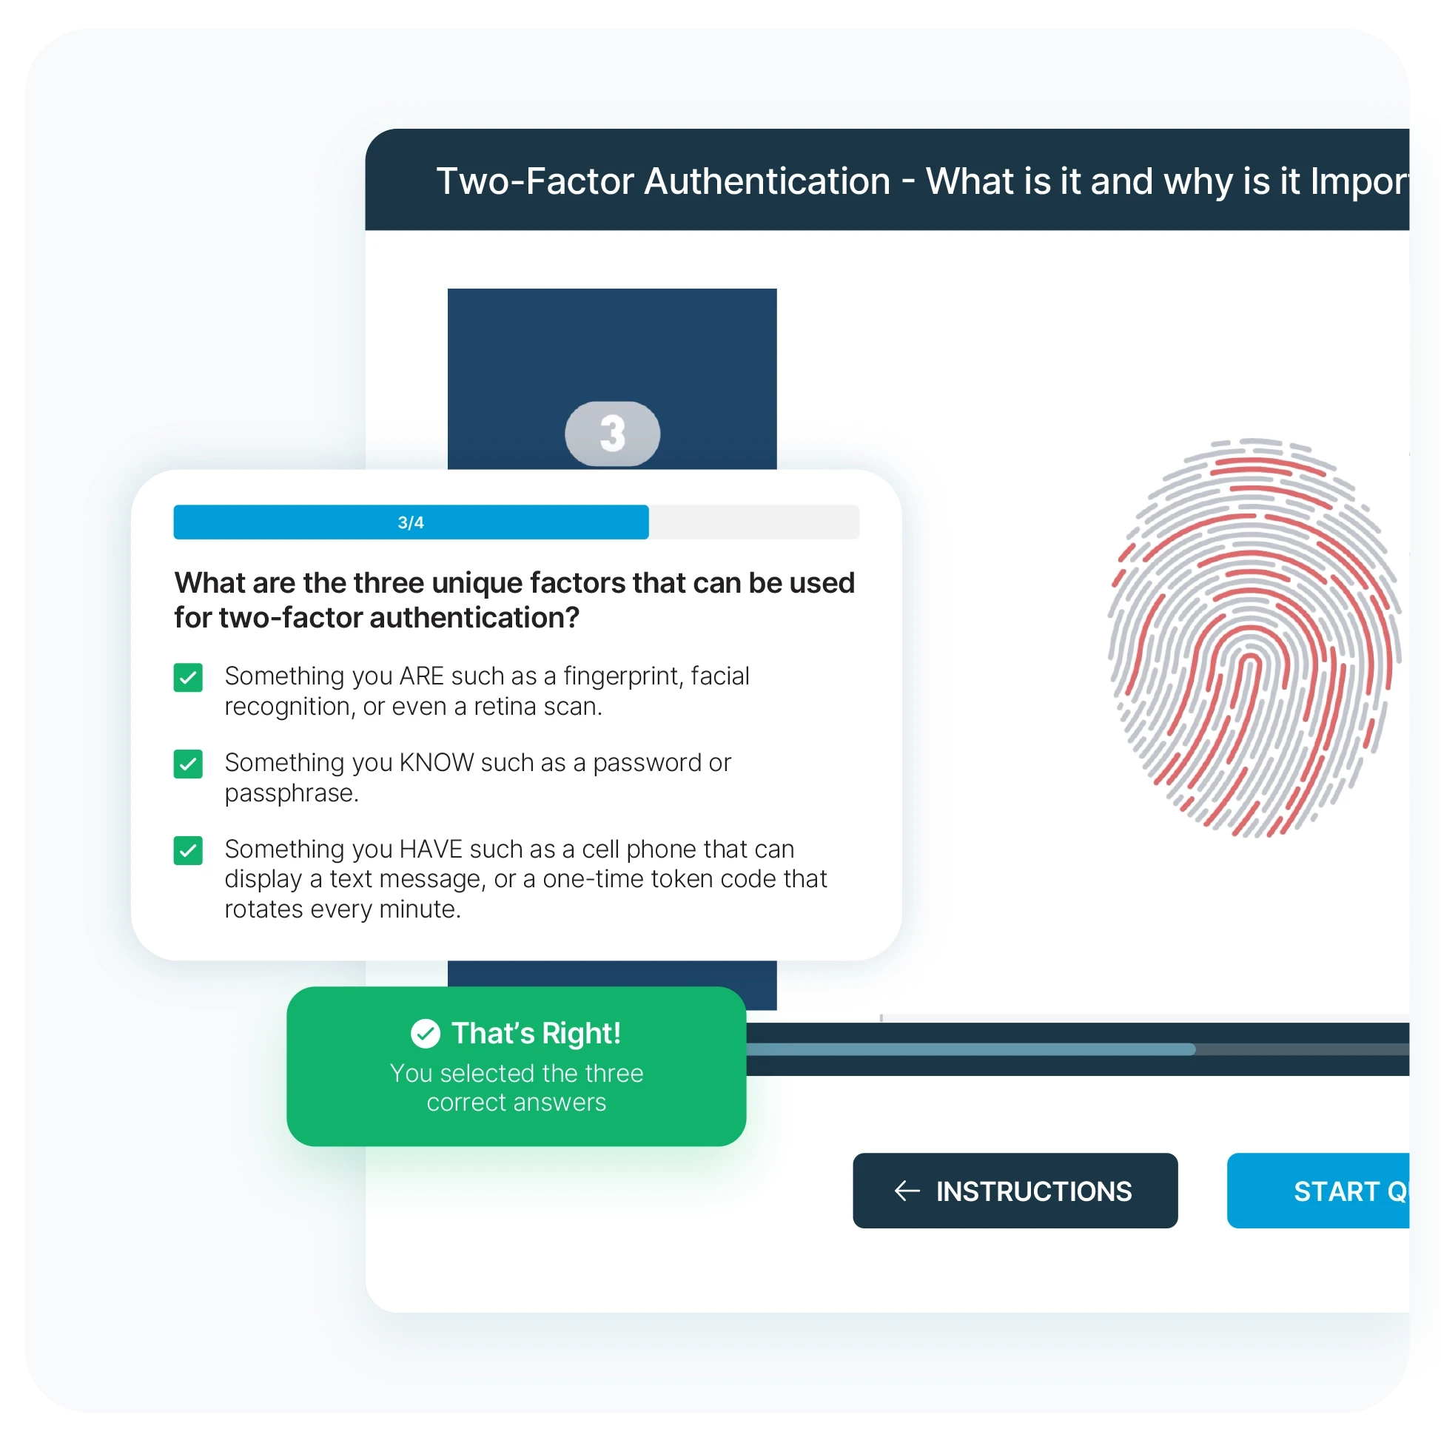This screenshot has height=1440, width=1441.
Task: Toggle the 'Something you KNOW' checkbox
Action: tap(188, 764)
